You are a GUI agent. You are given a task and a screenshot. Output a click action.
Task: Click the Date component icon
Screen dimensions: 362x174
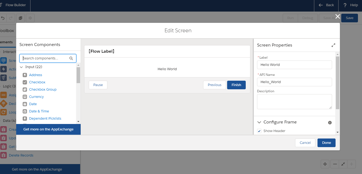click(25, 104)
